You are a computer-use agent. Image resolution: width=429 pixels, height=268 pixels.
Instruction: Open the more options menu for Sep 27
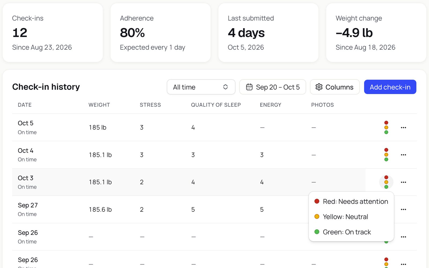[403, 210]
